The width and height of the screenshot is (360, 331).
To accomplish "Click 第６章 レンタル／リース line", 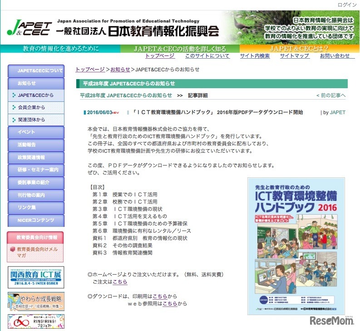I will point(142,231).
